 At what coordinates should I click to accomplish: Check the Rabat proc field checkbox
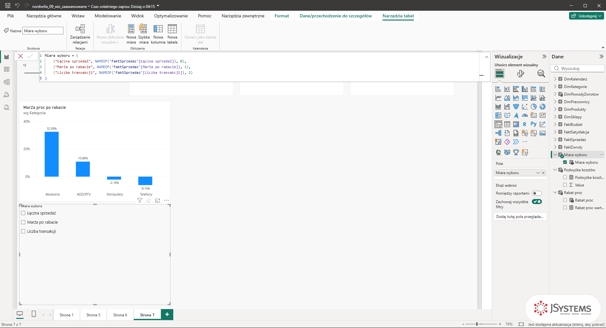click(565, 200)
